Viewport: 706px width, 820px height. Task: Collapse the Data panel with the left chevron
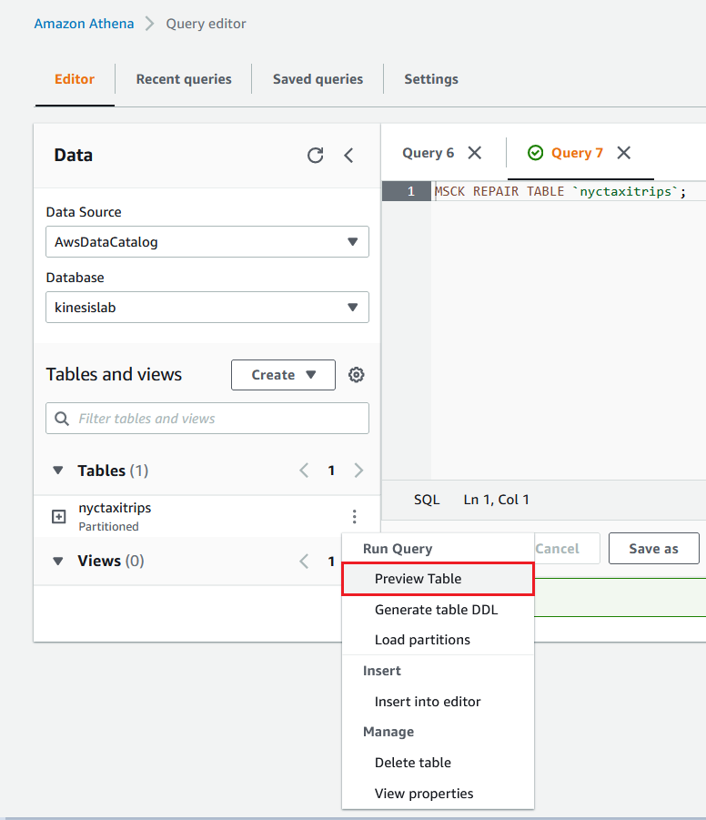click(348, 156)
